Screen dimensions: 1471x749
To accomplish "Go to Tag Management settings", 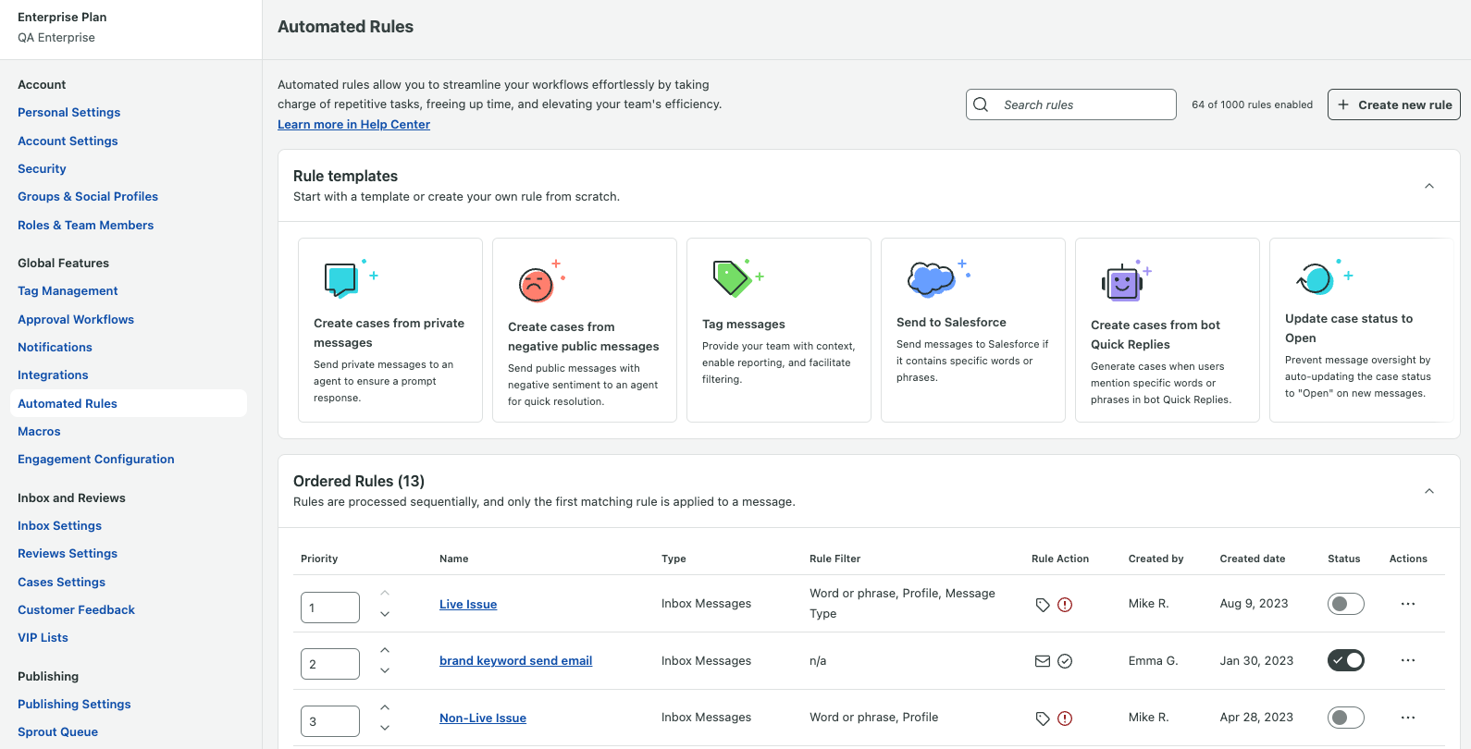I will tap(68, 290).
